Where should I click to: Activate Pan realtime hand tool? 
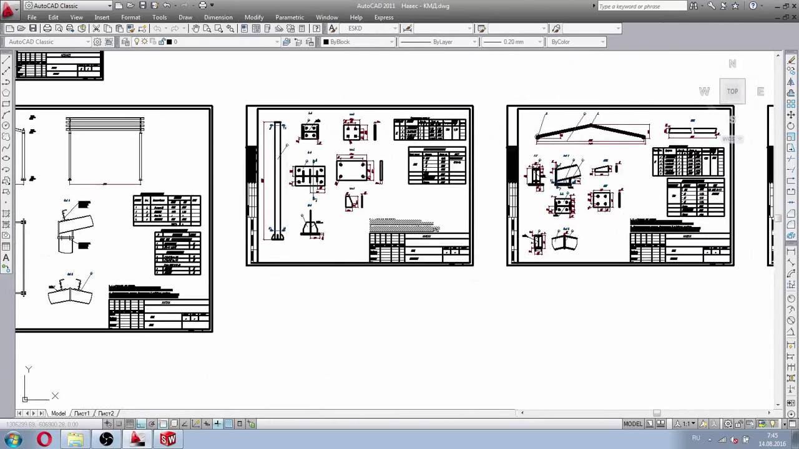(x=195, y=29)
